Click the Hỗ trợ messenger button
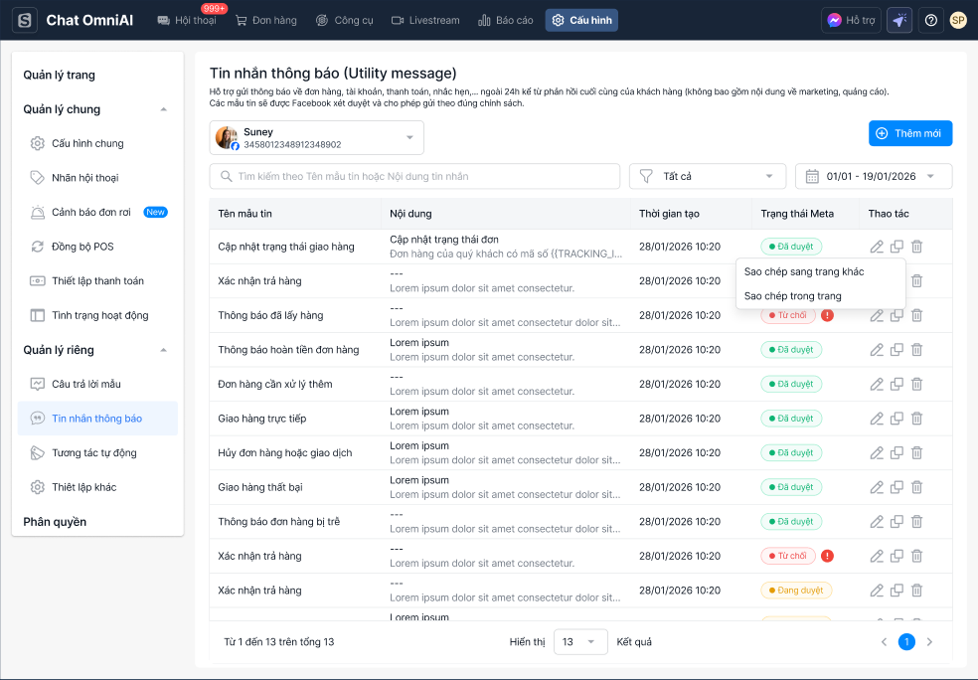 [851, 20]
